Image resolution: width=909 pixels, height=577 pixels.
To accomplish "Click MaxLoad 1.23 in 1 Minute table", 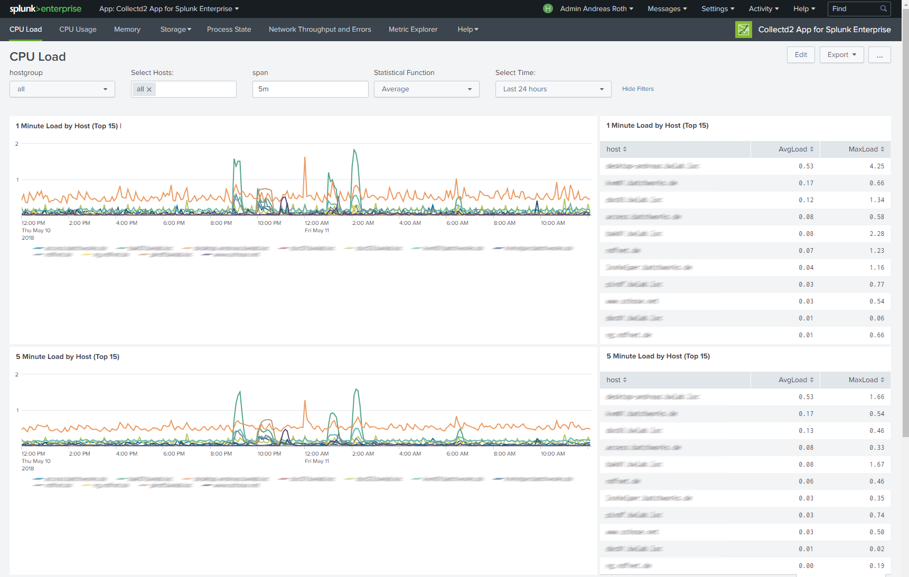I will click(877, 251).
